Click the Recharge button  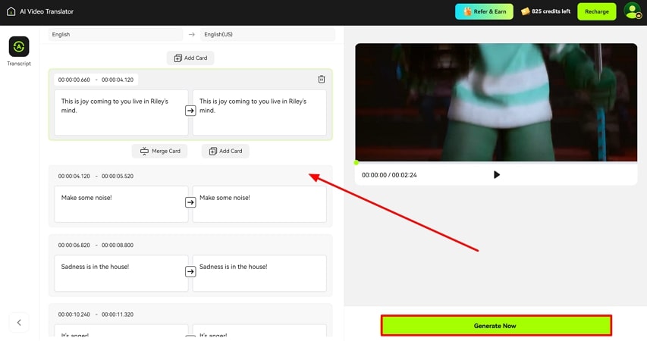[x=597, y=11]
